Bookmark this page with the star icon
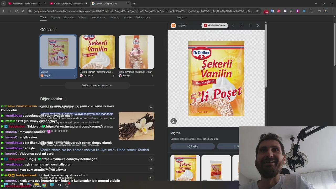This screenshot has width=336, height=189. 257,11
